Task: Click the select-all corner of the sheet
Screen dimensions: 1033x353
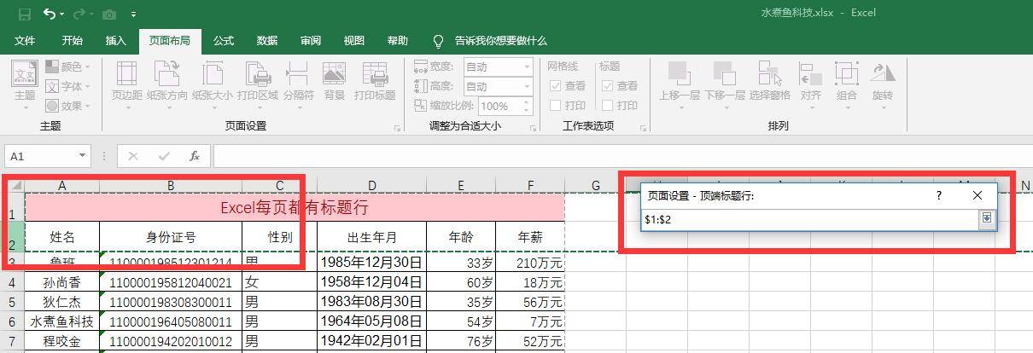Action: pyautogui.click(x=13, y=185)
